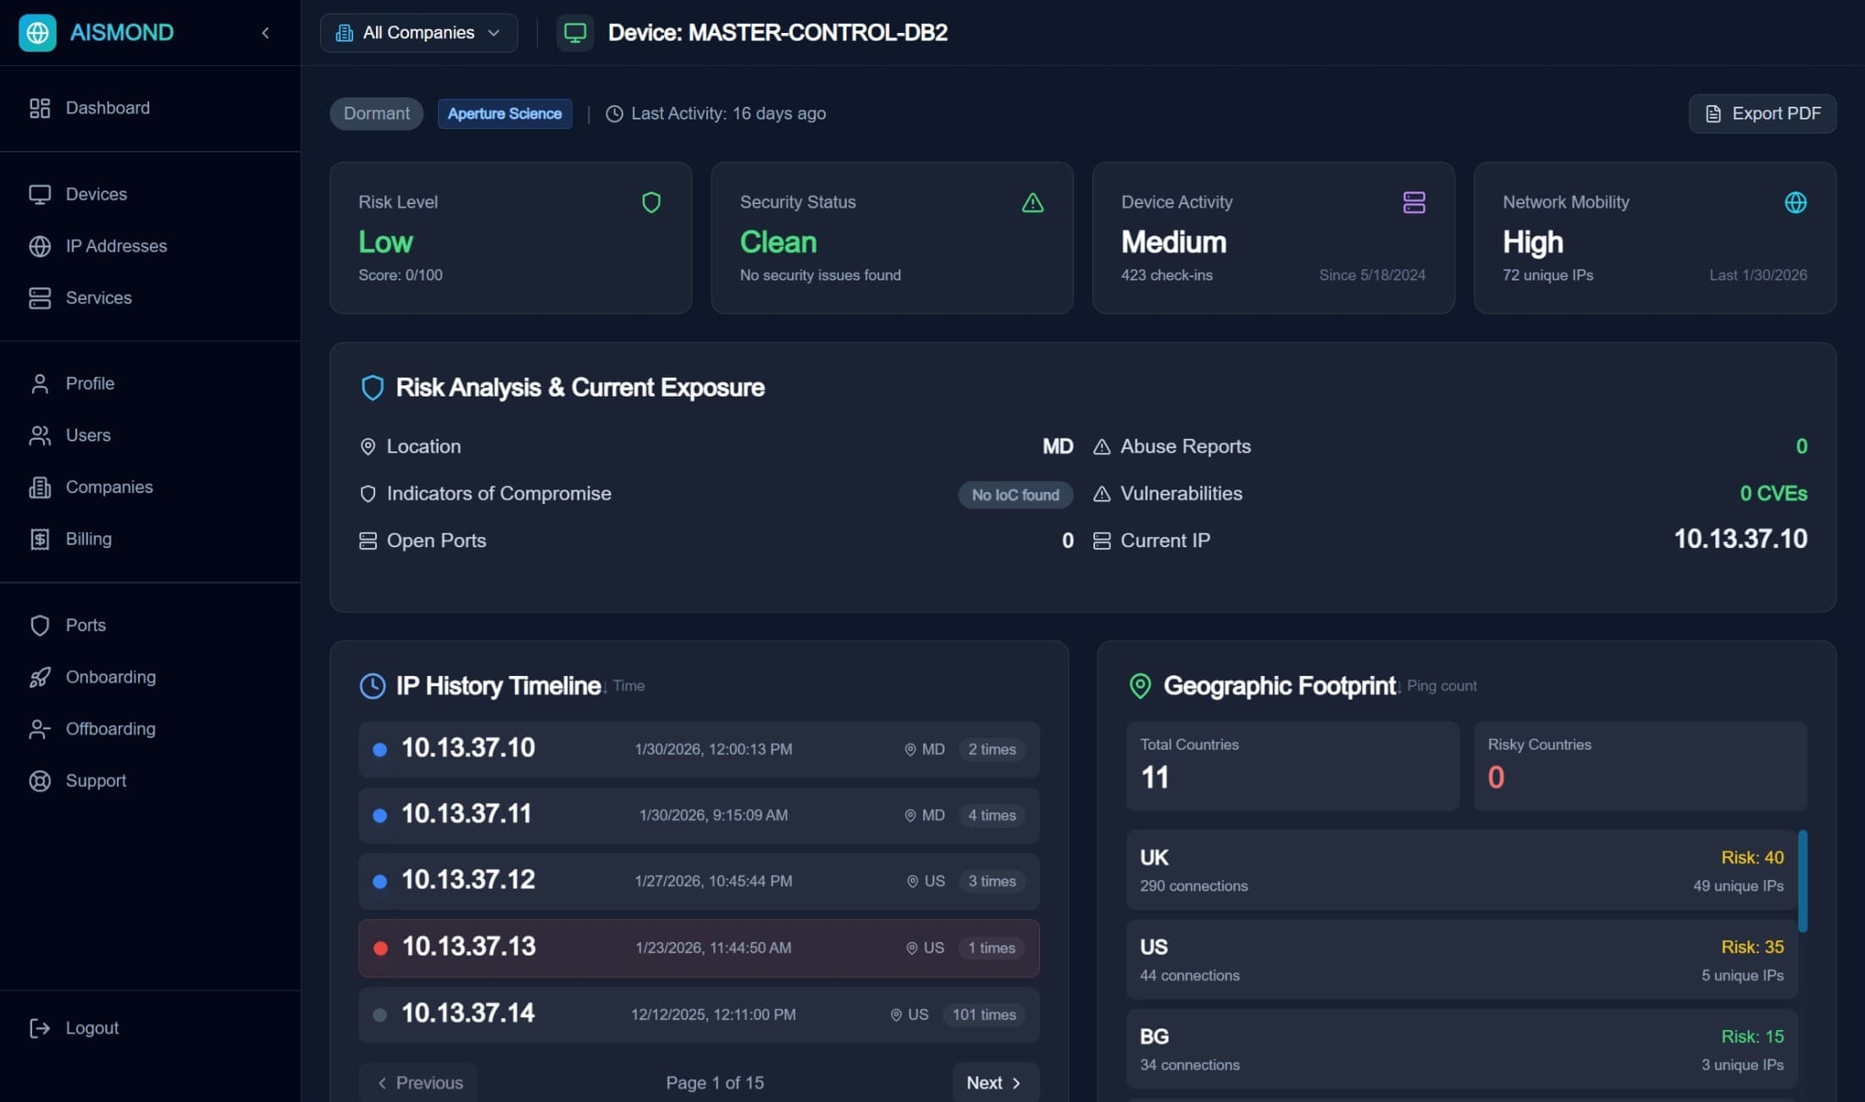Export the device report as PDF
The image size is (1865, 1102).
click(1762, 113)
